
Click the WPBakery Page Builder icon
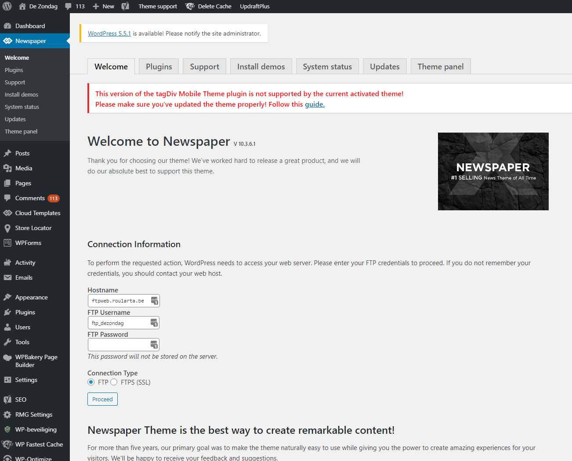point(7,357)
